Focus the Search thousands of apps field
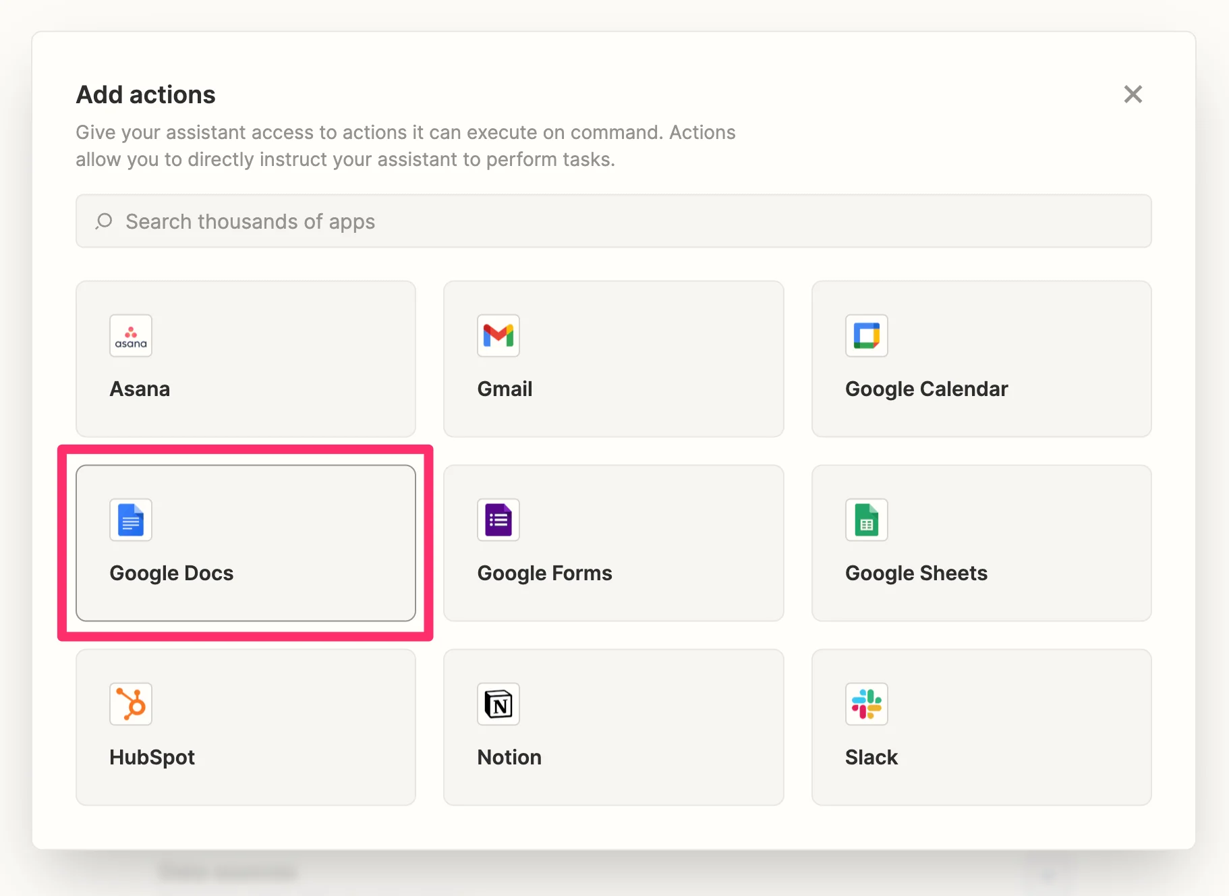 point(614,221)
